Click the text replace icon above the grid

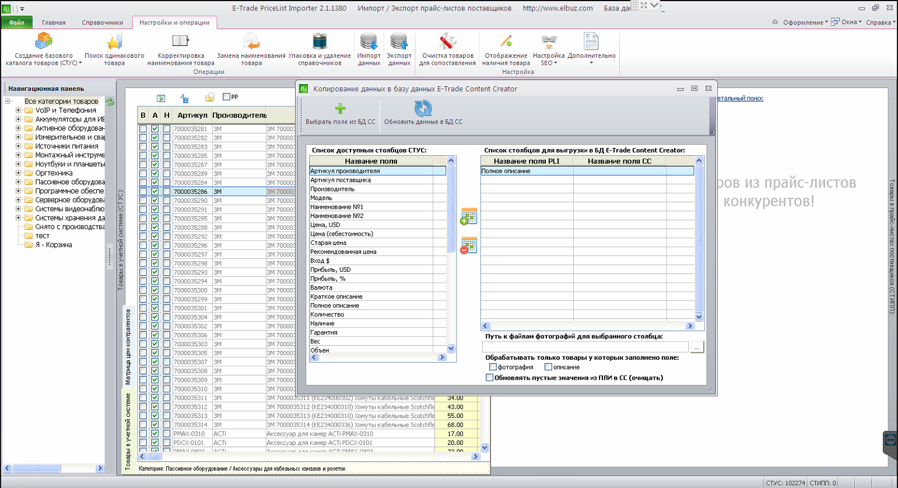(x=185, y=99)
